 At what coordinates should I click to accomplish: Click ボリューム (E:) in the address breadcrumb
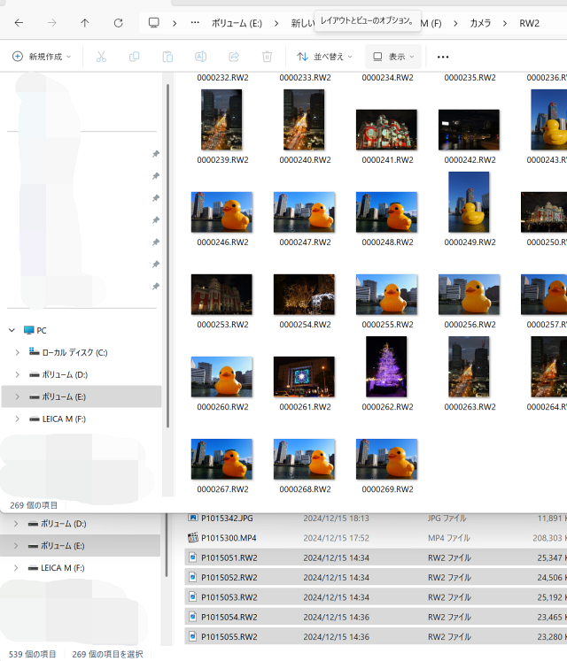pyautogui.click(x=237, y=23)
